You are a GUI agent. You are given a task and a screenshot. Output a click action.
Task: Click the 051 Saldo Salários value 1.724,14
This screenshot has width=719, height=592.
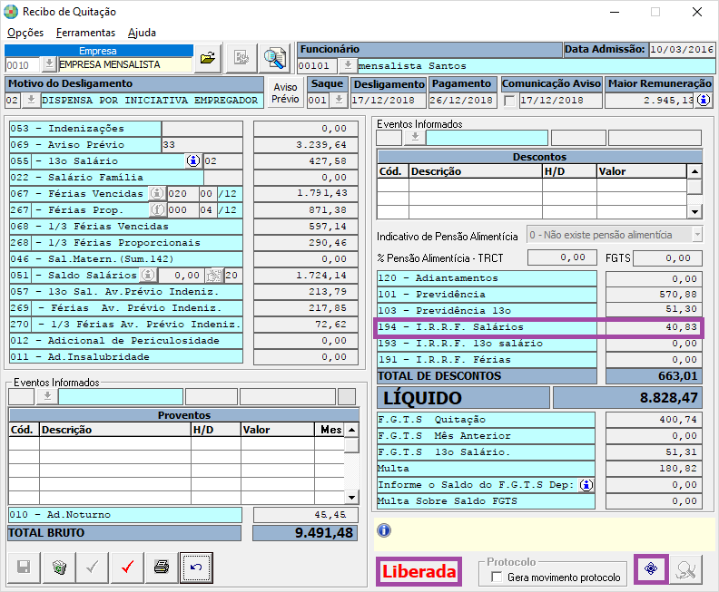click(x=306, y=276)
